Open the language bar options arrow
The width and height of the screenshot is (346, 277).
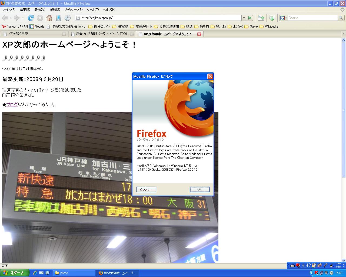(344, 267)
